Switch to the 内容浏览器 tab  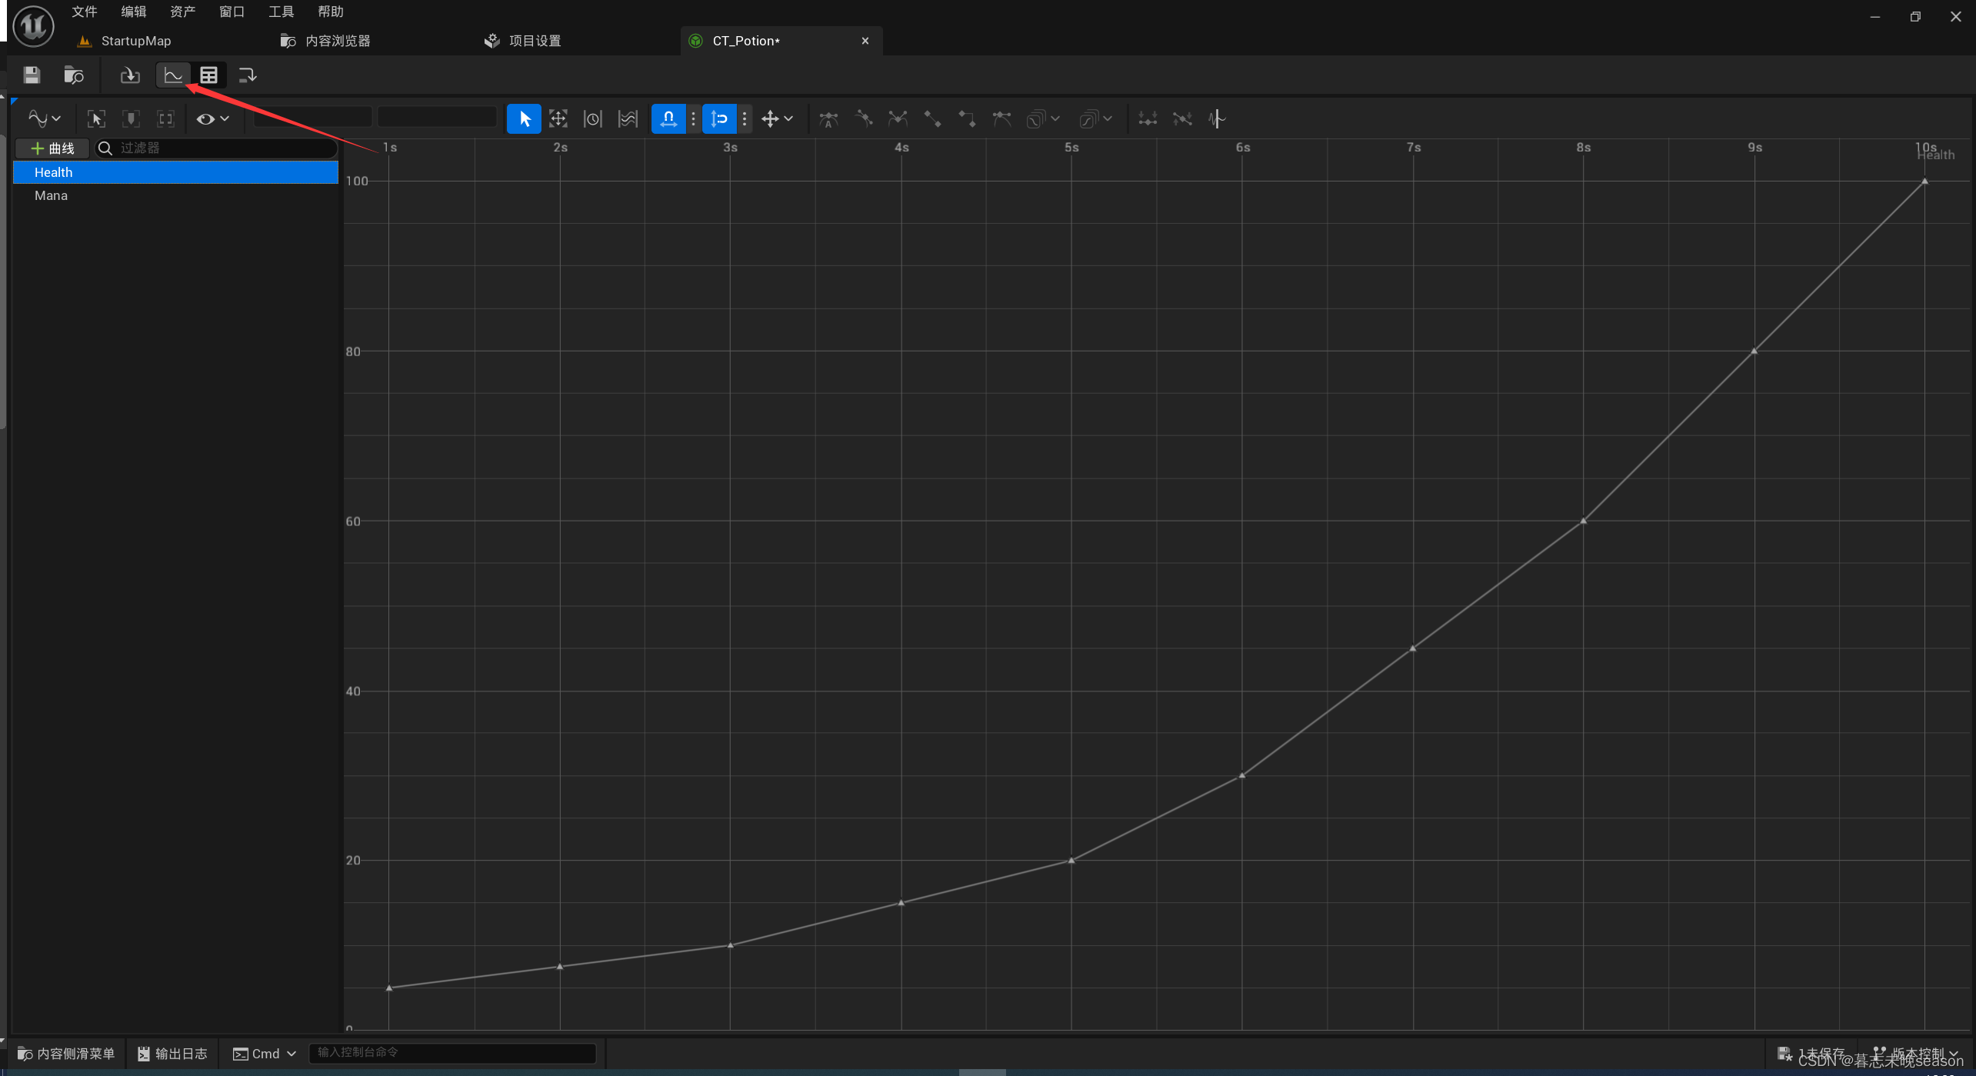325,41
